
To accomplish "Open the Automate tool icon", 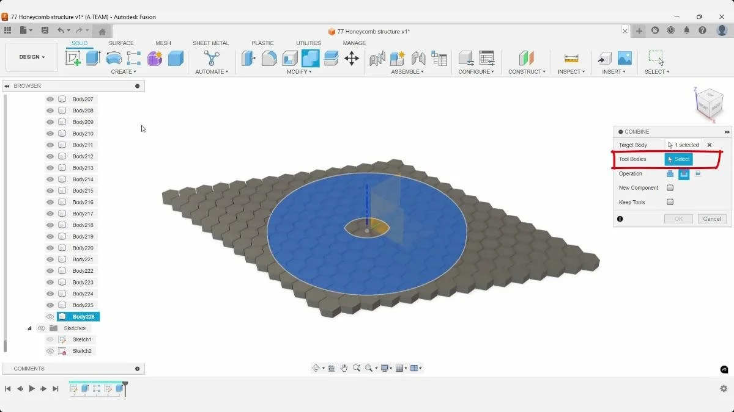I will pos(212,58).
